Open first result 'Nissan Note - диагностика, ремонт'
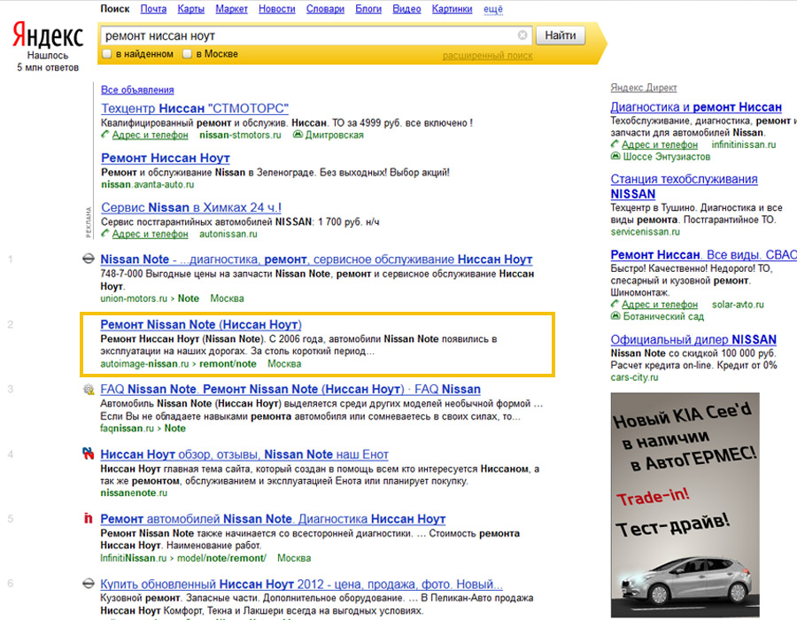 pyautogui.click(x=316, y=260)
